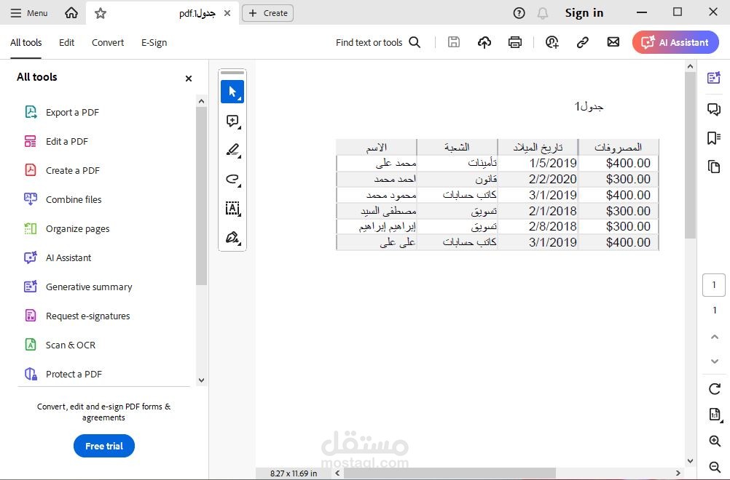Viewport: 730px width, 480px height.
Task: Open the notifications bell icon
Action: pos(542,13)
